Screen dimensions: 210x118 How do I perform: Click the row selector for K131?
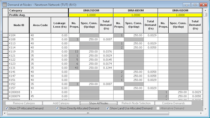5,68
